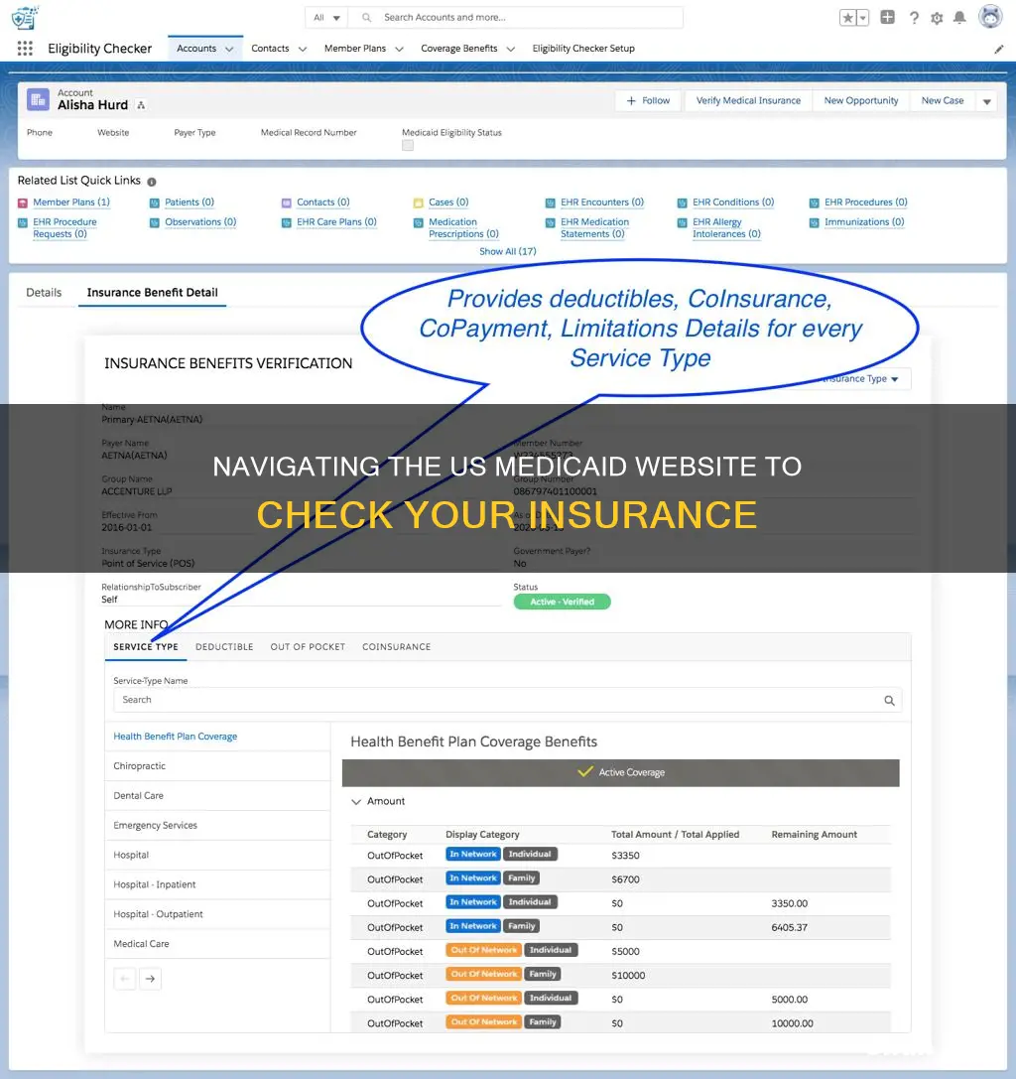1016x1079 pixels.
Task: Open the Patients (0) quick link
Action: 190,202
